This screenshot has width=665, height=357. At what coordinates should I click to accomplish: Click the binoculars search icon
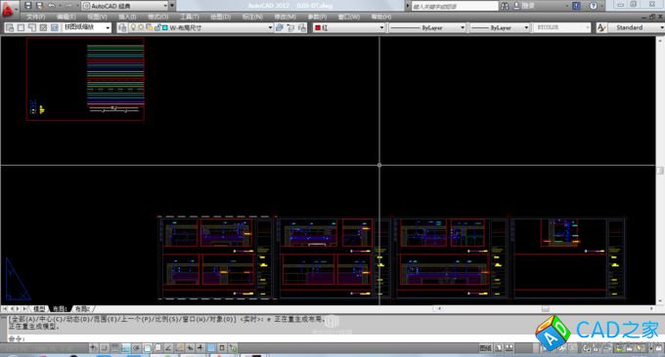pos(505,6)
